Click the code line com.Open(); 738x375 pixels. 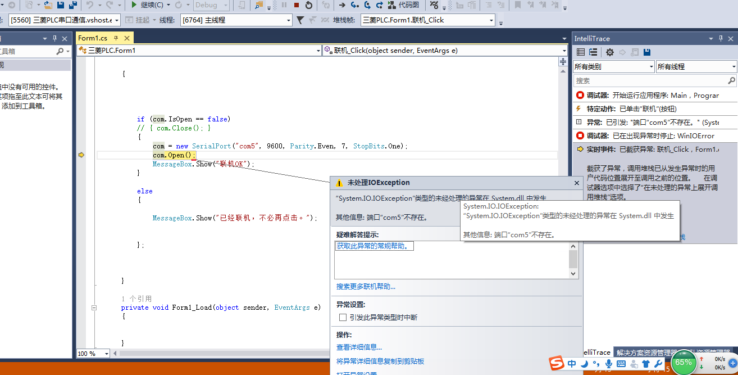pyautogui.click(x=174, y=155)
